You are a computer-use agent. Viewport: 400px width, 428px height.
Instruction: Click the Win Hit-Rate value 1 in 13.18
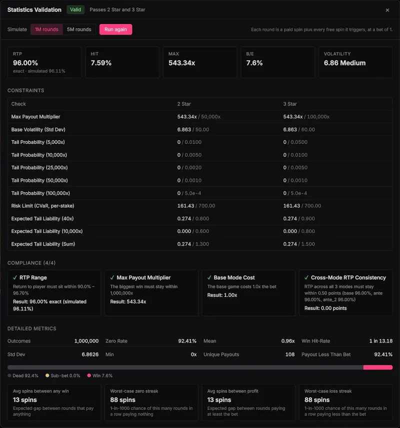pyautogui.click(x=381, y=341)
